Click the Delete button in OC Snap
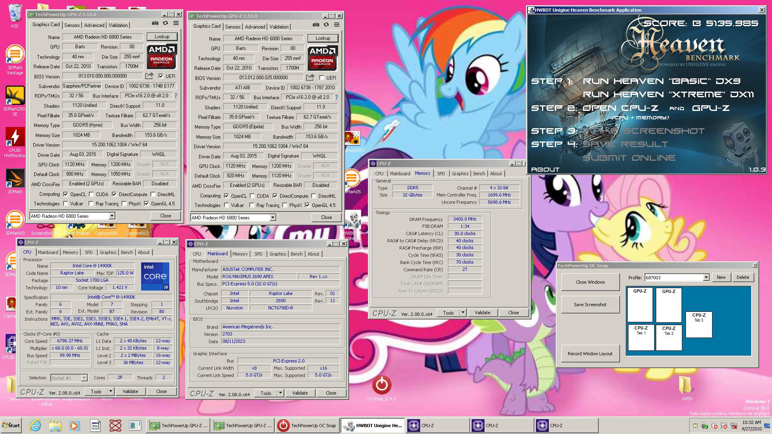This screenshot has height=434, width=772. [743, 278]
